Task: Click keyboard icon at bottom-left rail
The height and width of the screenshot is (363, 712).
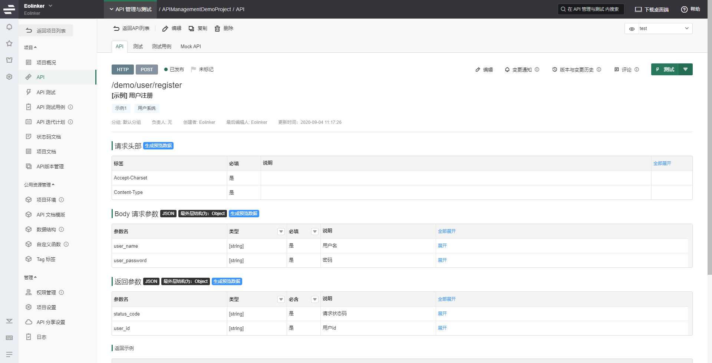Action: coord(9,338)
